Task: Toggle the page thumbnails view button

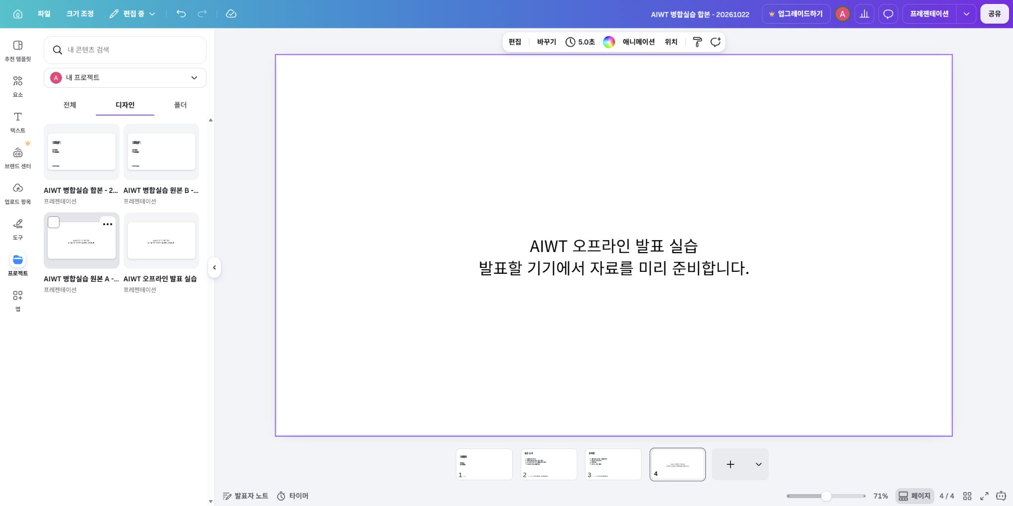Action: pos(915,496)
